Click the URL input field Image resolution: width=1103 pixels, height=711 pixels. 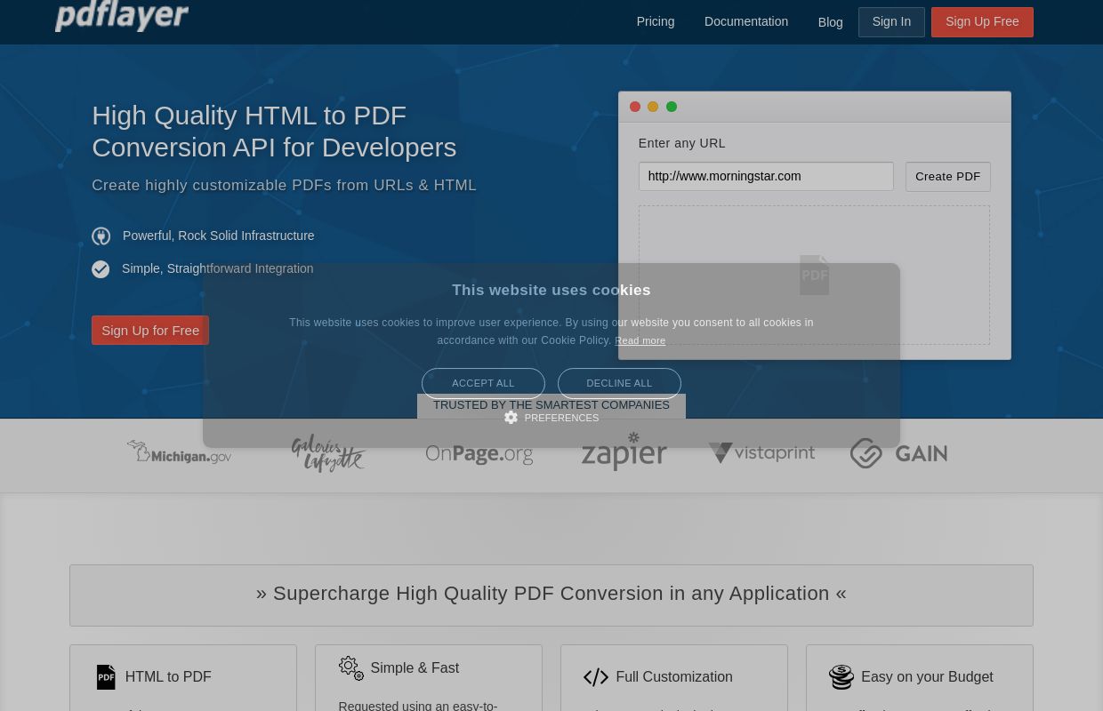(x=766, y=176)
